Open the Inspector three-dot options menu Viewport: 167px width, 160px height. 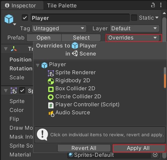coord(161,5)
